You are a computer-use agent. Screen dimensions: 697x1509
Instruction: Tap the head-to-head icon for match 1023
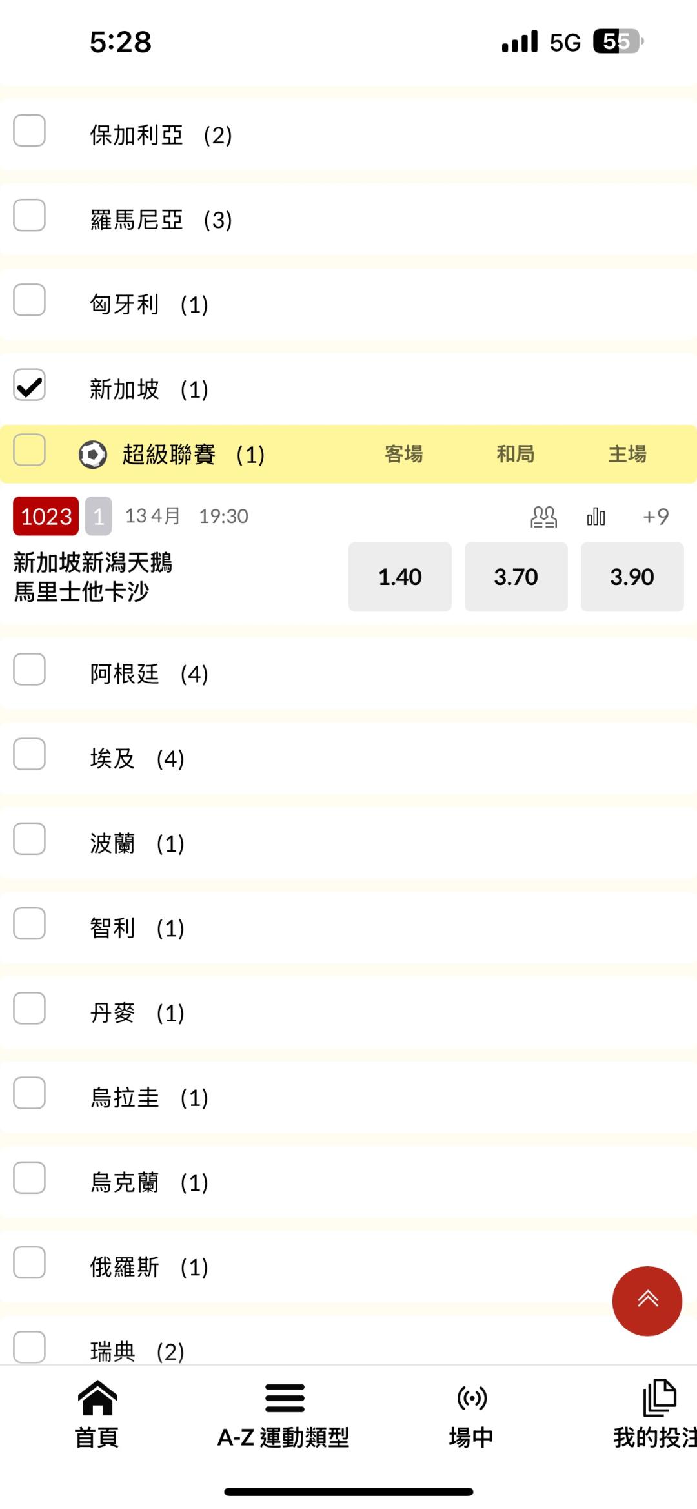543,517
